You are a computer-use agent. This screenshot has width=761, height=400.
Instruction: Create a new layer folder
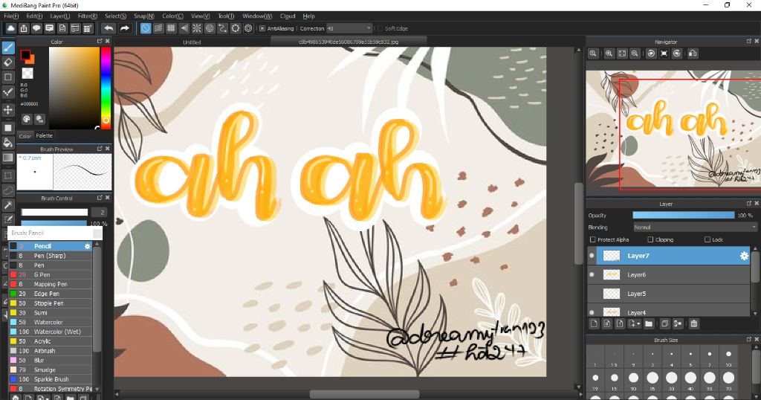tap(649, 323)
